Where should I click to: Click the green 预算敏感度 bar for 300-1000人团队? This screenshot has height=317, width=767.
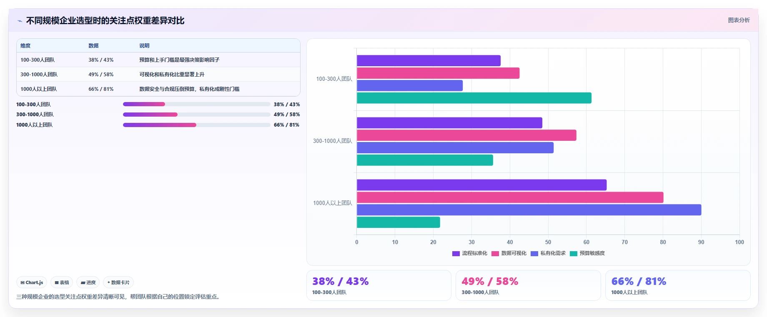click(x=425, y=160)
